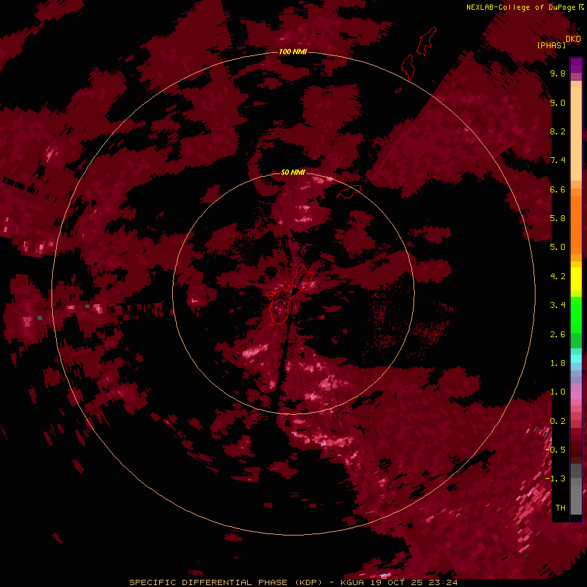Click the 4.2 value on the color scale
587x587 pixels.
tap(558, 277)
